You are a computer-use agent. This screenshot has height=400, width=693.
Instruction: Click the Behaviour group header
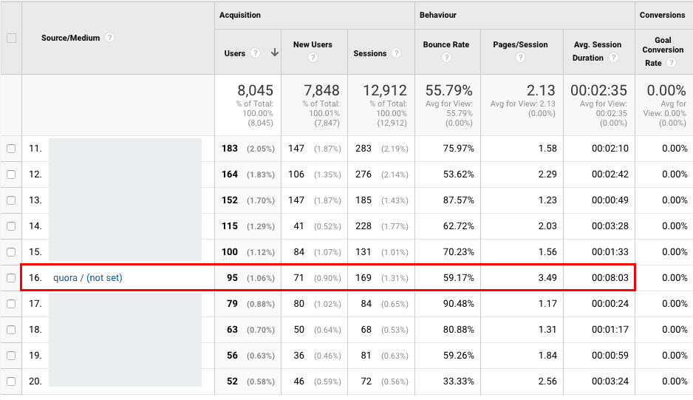[437, 15]
